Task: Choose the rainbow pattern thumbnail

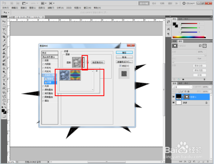Action: [x=75, y=75]
